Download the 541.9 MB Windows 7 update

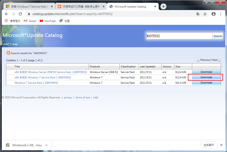coord(206,83)
